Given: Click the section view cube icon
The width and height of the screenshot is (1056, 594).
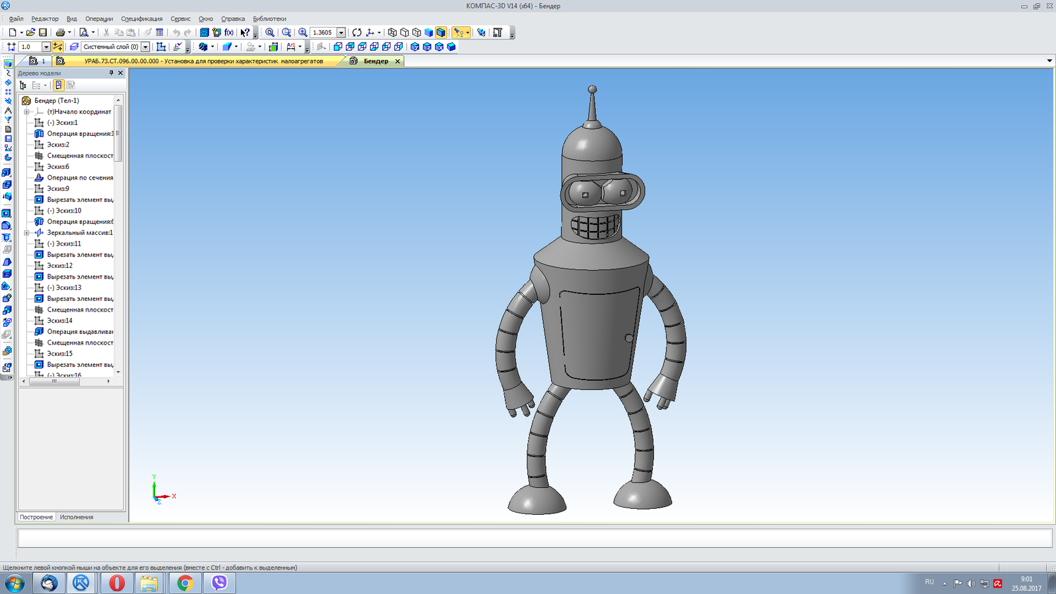Looking at the screenshot, I should [x=203, y=47].
